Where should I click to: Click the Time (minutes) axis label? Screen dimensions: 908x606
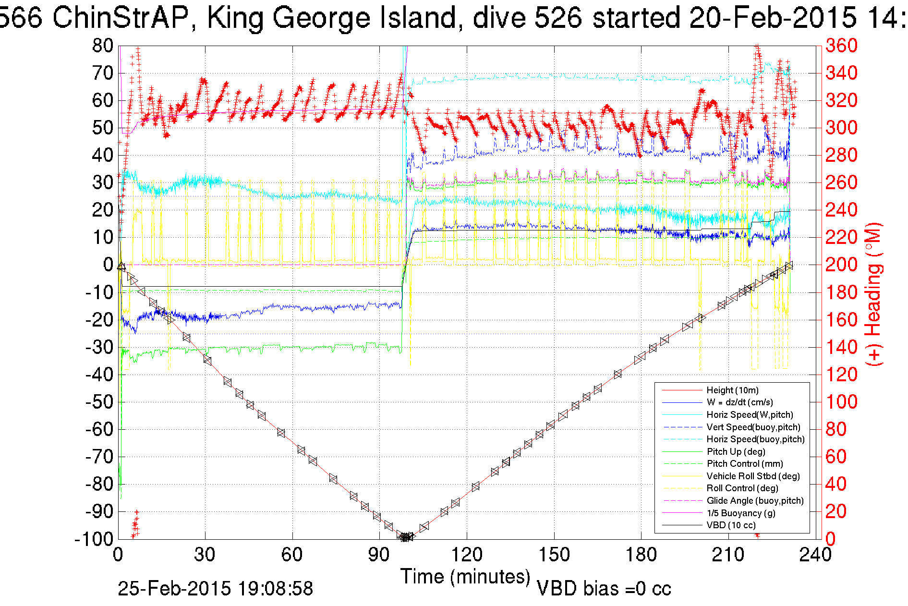[465, 576]
